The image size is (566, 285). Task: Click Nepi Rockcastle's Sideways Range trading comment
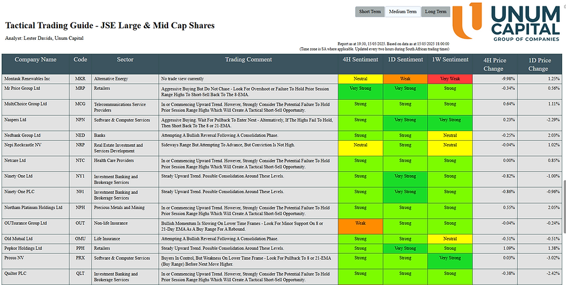coord(228,145)
